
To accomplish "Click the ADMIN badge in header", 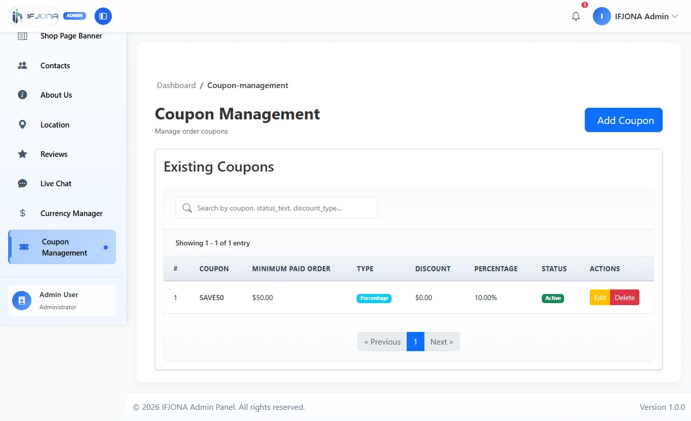I will pos(74,16).
